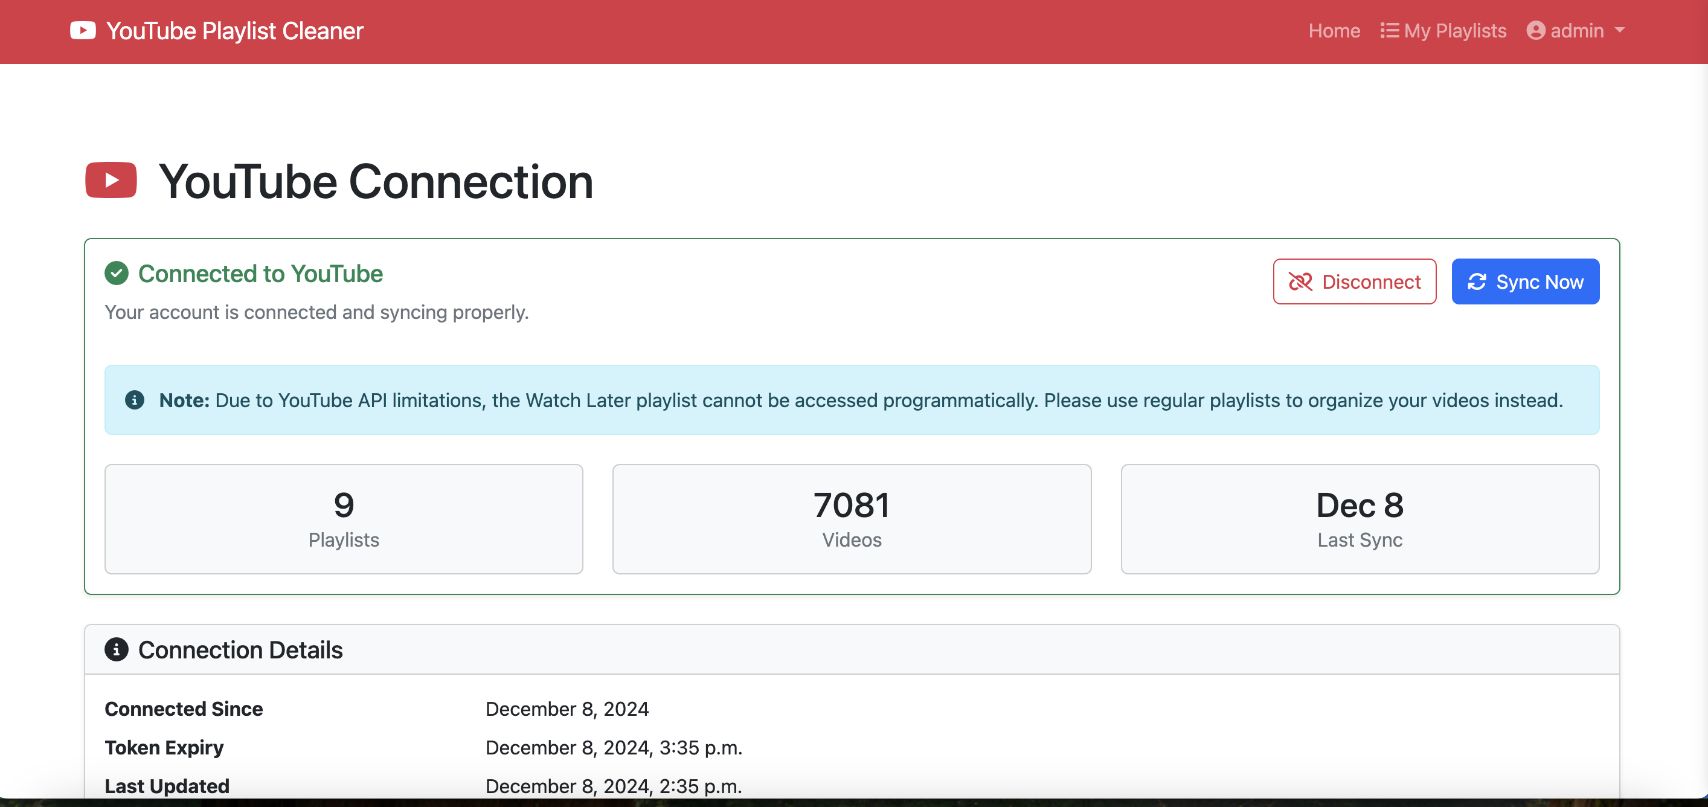Image resolution: width=1708 pixels, height=807 pixels.
Task: Click the Disconnect button
Action: (x=1355, y=282)
